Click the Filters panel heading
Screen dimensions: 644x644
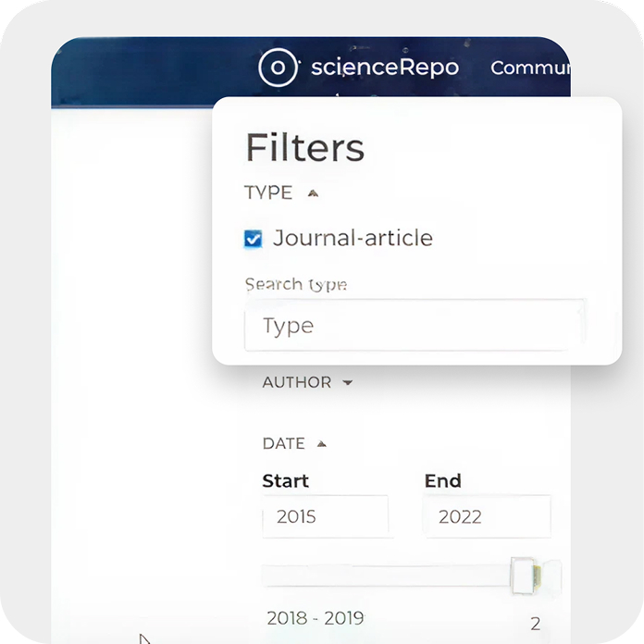click(304, 148)
